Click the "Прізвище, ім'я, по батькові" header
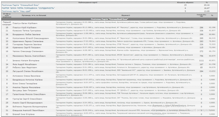 pyautogui.click(x=30, y=15)
